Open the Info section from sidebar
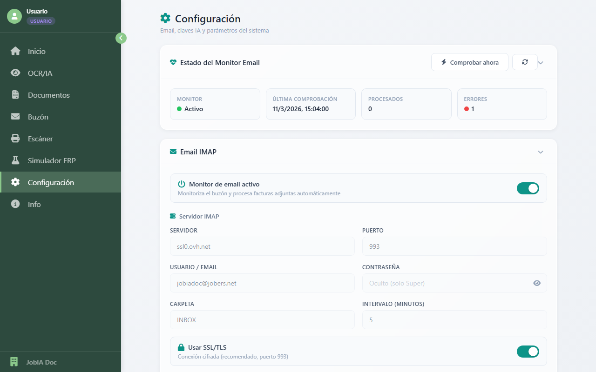 coord(15,204)
